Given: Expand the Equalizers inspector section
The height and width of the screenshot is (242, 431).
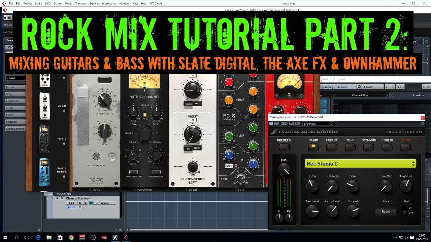Looking at the screenshot, I should point(15,101).
